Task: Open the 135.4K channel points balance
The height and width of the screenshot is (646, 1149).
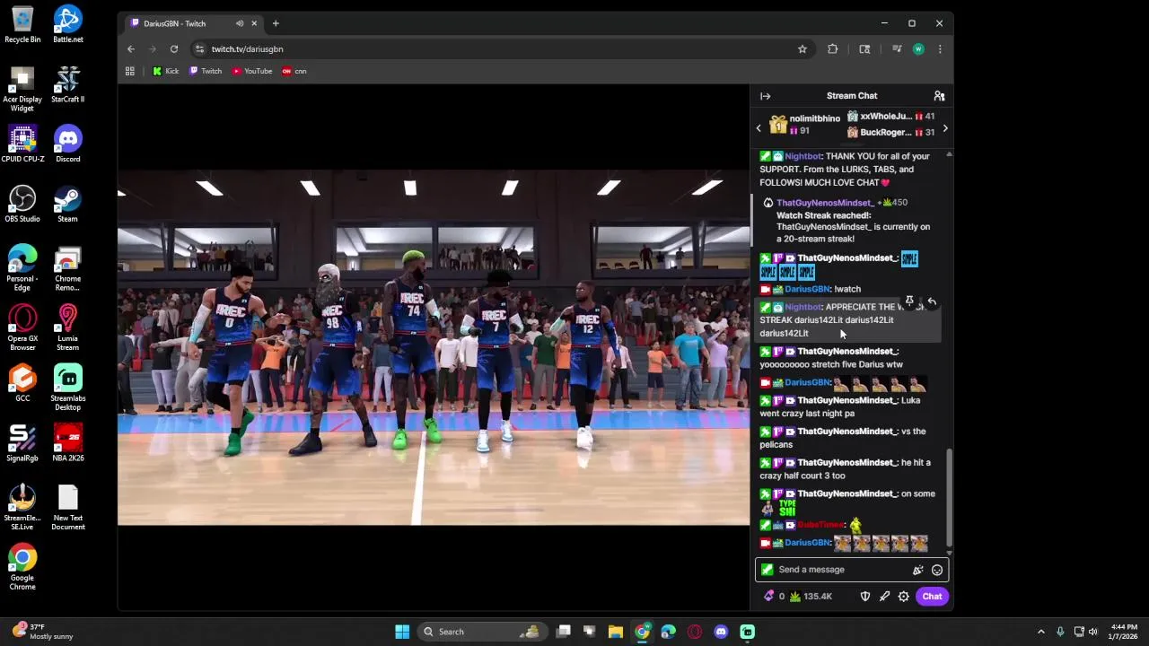Action: point(811,597)
